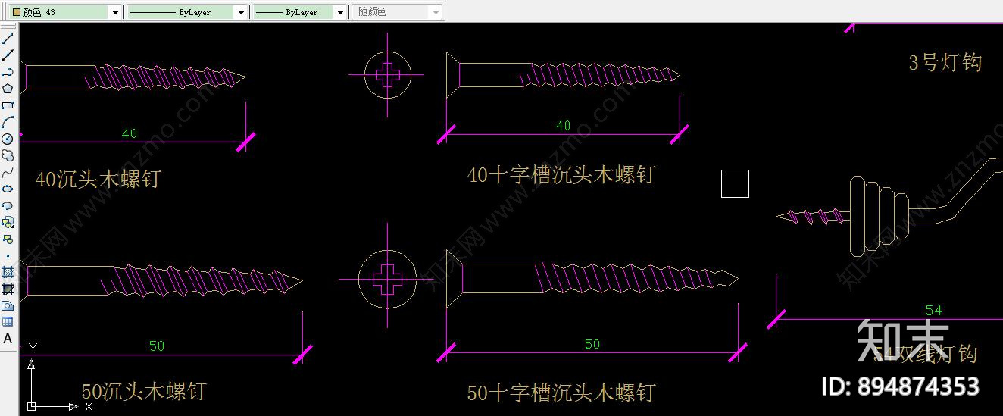Select the Spline curve tool
Screen dimensions: 1003x416
[8, 172]
